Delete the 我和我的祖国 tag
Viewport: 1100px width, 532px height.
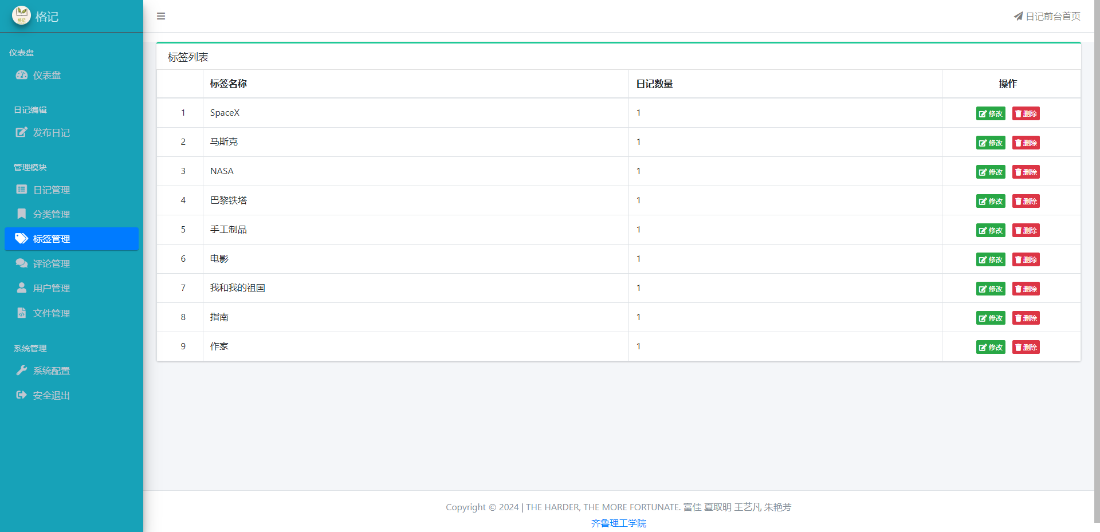pos(1026,289)
